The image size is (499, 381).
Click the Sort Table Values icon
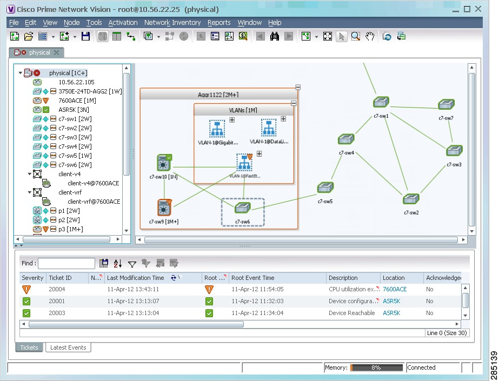coord(118,263)
